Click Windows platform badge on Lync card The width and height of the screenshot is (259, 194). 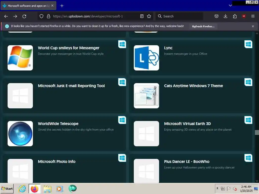tap(248, 44)
